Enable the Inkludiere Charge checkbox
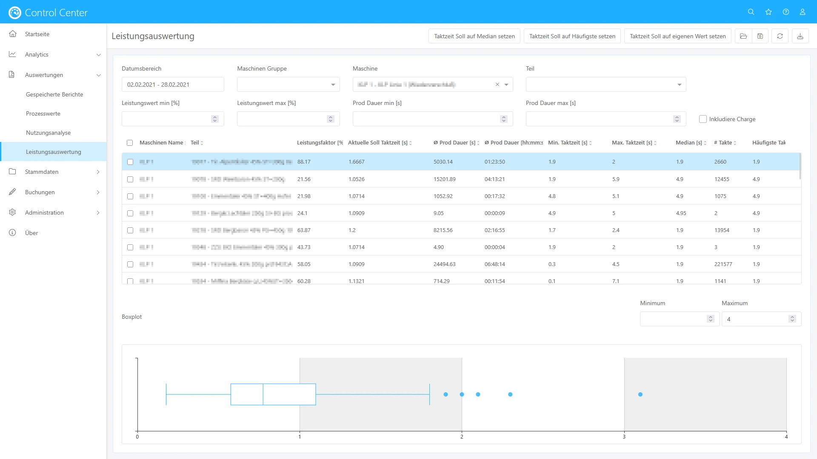817x459 pixels. 703,119
